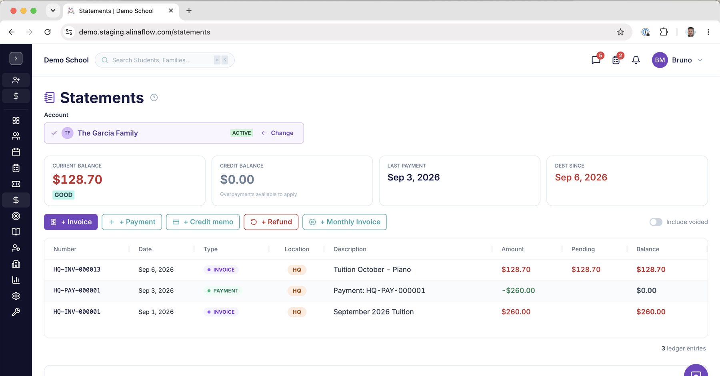Click the address bar URL
Screen dimensions: 720x376
click(x=144, y=32)
